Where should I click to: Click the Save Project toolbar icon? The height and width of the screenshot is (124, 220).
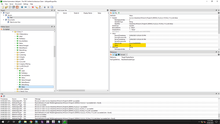10,7
